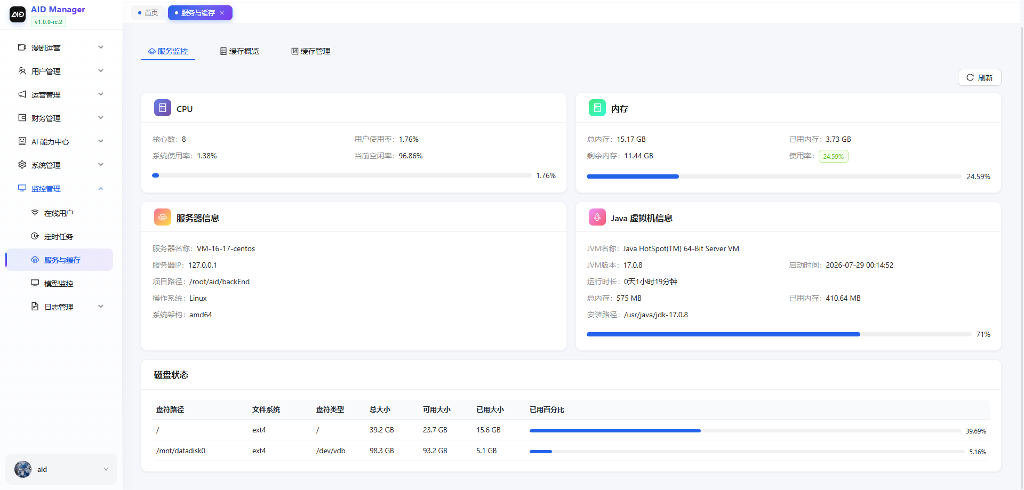Click the AID Manager title link
The height and width of the screenshot is (490, 1024).
58,10
